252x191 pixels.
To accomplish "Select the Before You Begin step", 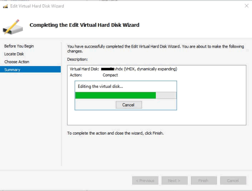I will pos(19,46).
